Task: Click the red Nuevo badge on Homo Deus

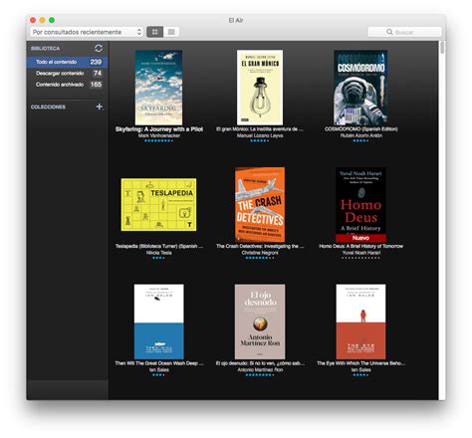Action: pos(360,238)
